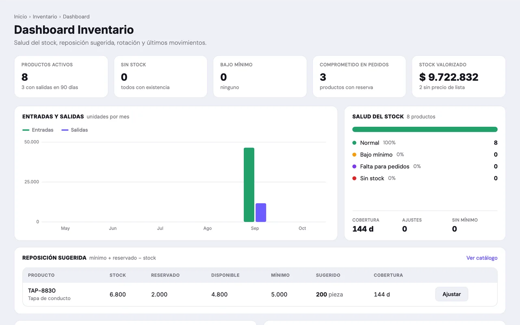Screen dimensions: 520x325
Task: Select the green Entradas bar for Sep
Action: (249, 185)
